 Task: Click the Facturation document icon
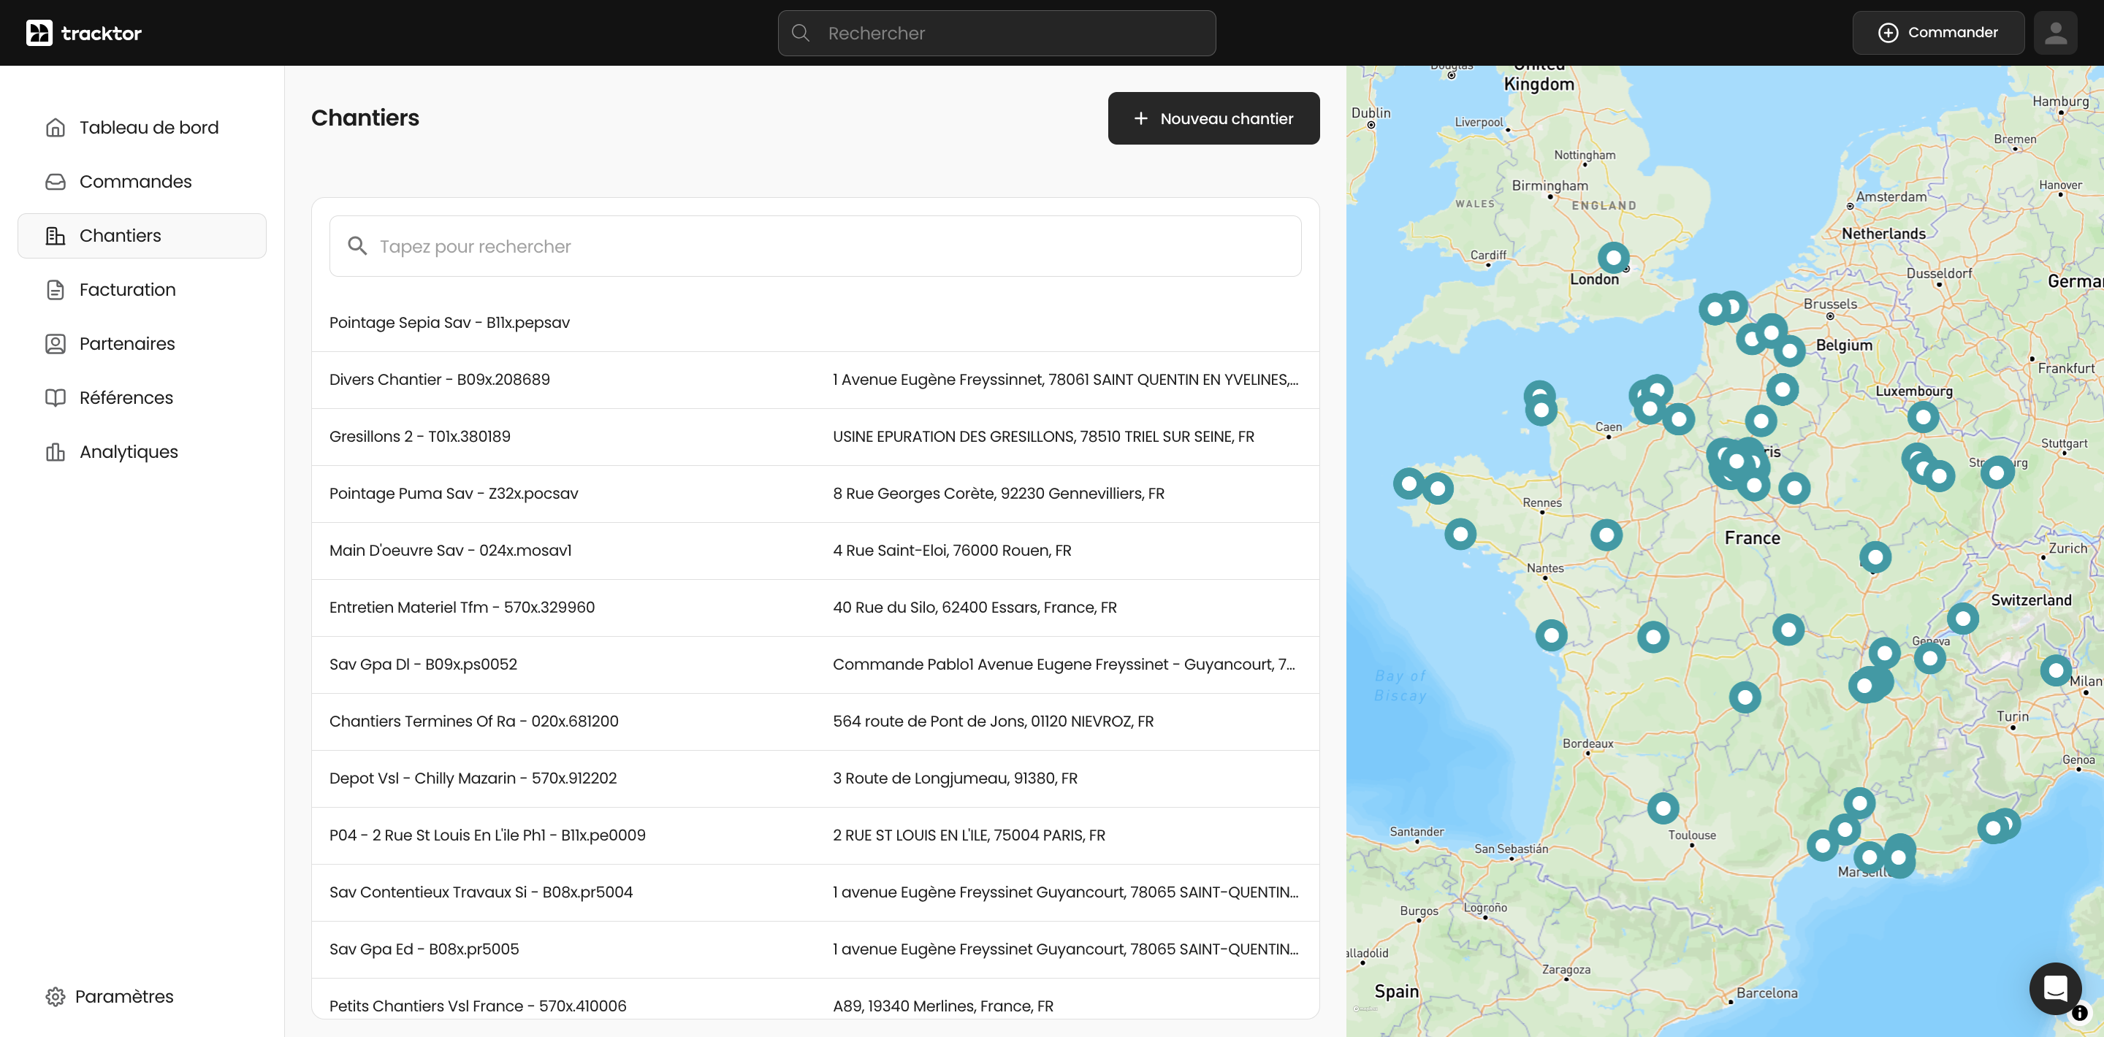tap(56, 289)
